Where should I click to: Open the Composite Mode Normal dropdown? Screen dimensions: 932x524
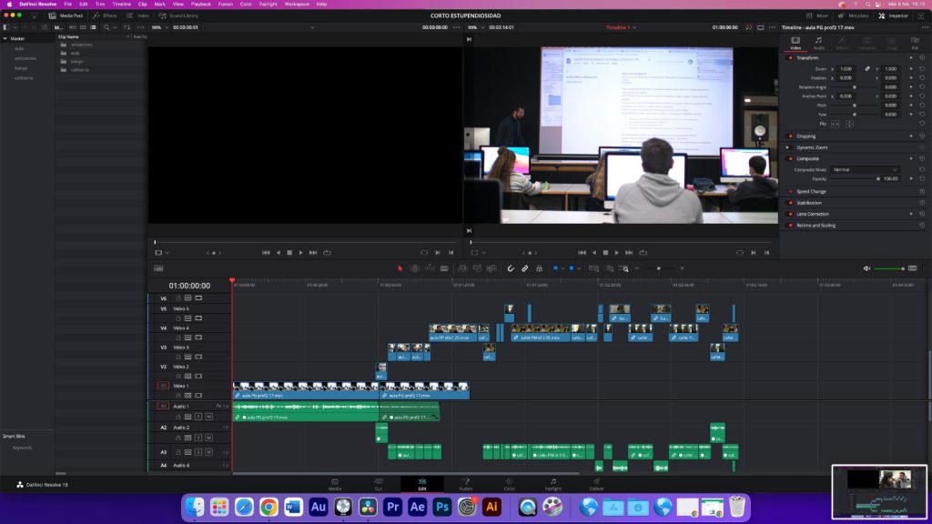(865, 170)
